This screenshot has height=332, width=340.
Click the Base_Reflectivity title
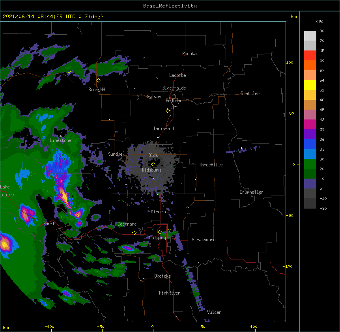coord(170,6)
